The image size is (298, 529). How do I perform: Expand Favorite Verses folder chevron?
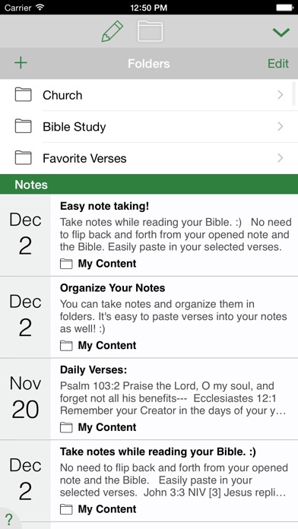(280, 158)
